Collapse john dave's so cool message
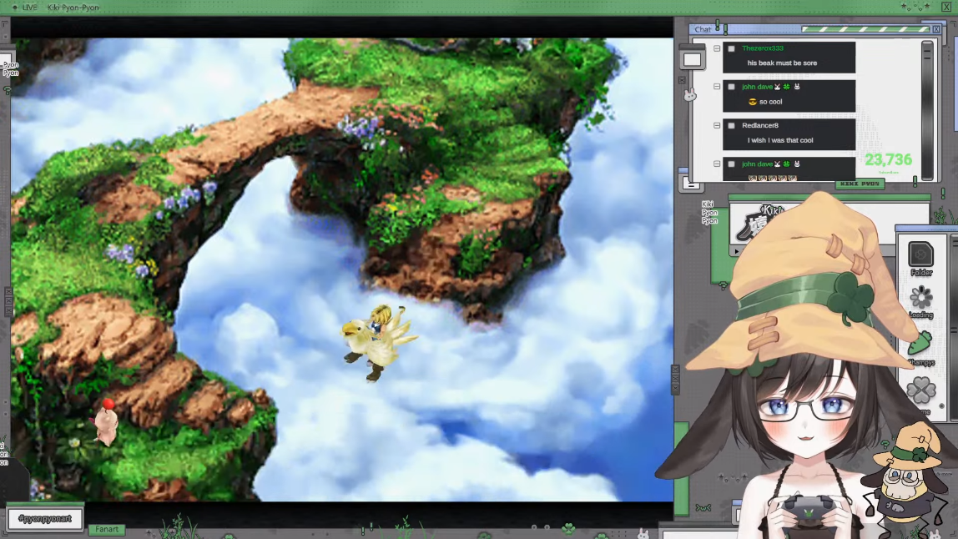958x539 pixels. pos(717,87)
